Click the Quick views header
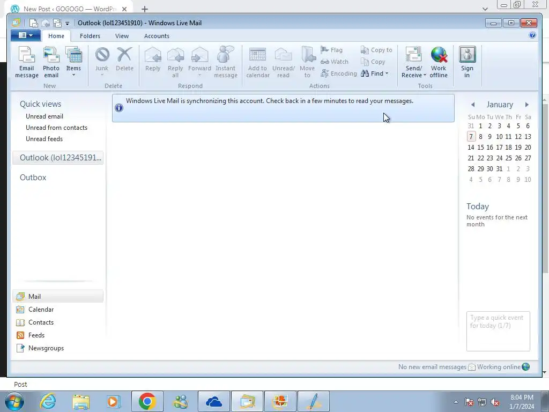This screenshot has width=549, height=412. point(40,104)
